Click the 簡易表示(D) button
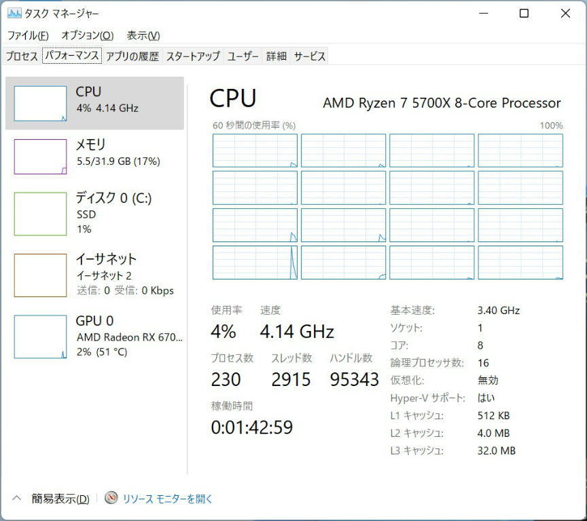The height and width of the screenshot is (521, 587). click(60, 499)
